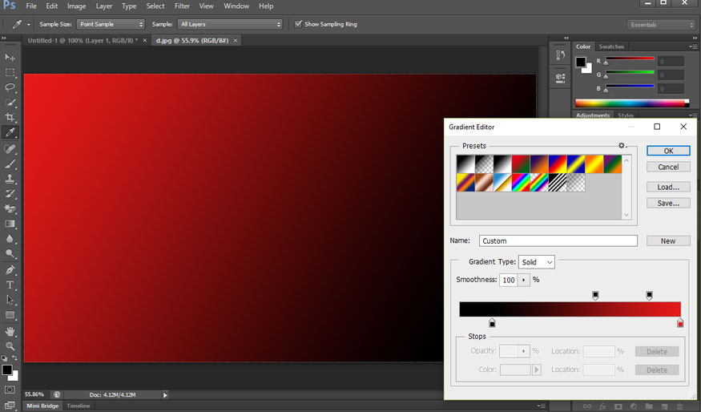Image resolution: width=701 pixels, height=412 pixels.
Task: Select the Crop tool
Action: click(10, 117)
